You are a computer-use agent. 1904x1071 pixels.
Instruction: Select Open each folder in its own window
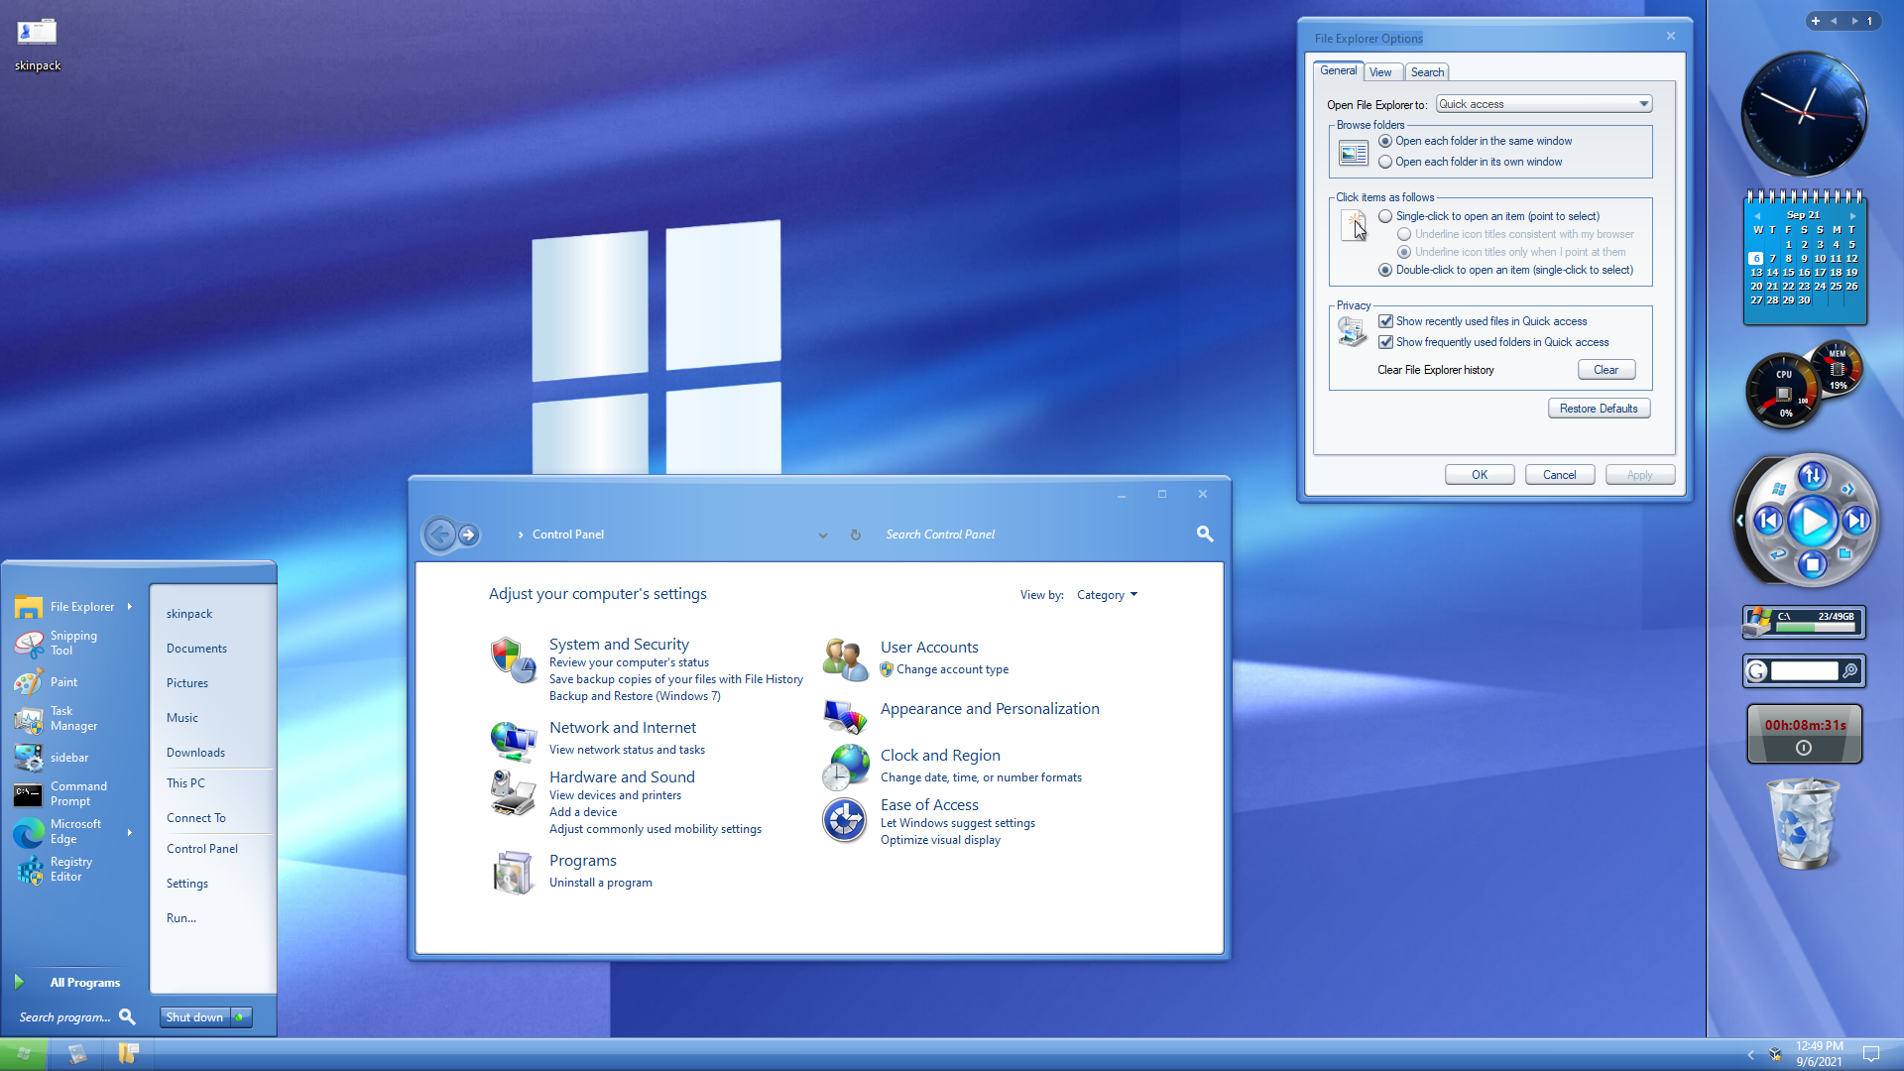(x=1385, y=163)
